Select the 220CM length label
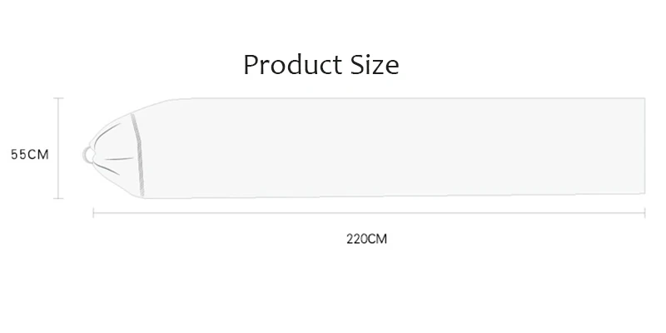Screen dimensions: 666x333 point(366,239)
